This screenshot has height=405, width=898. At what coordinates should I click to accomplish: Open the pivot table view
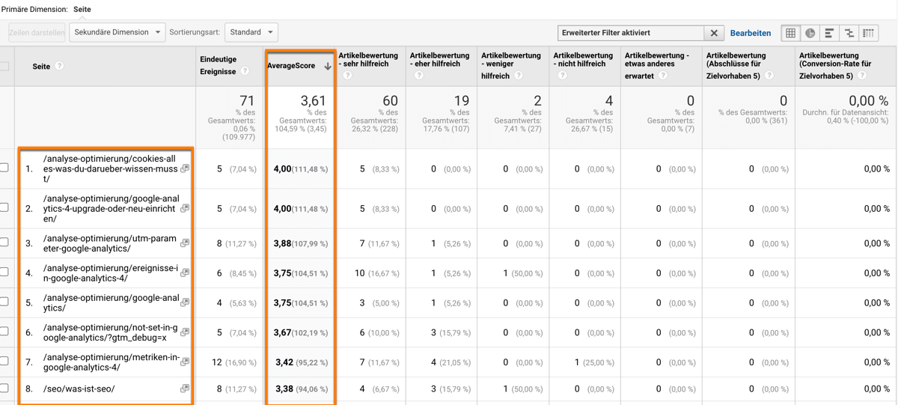pos(868,33)
